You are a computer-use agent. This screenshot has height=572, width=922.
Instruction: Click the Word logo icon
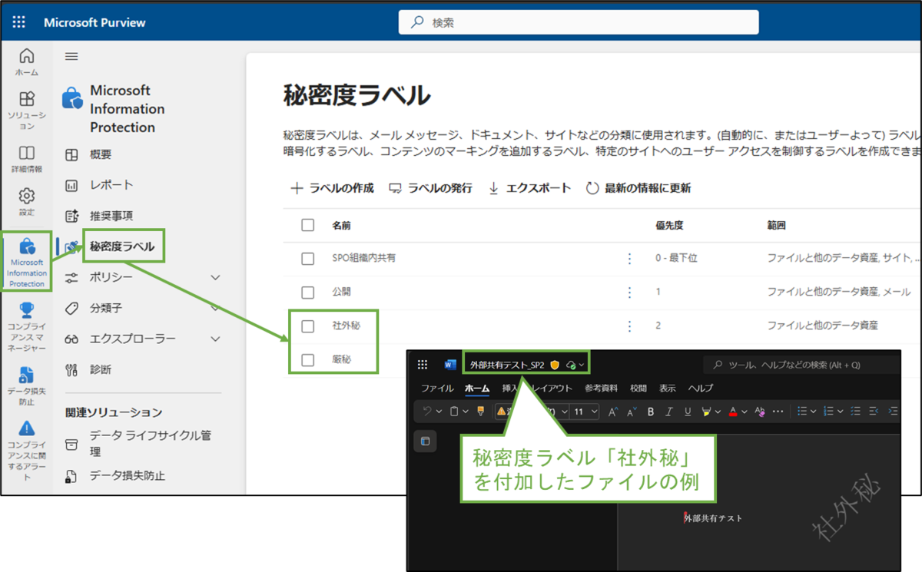click(450, 365)
